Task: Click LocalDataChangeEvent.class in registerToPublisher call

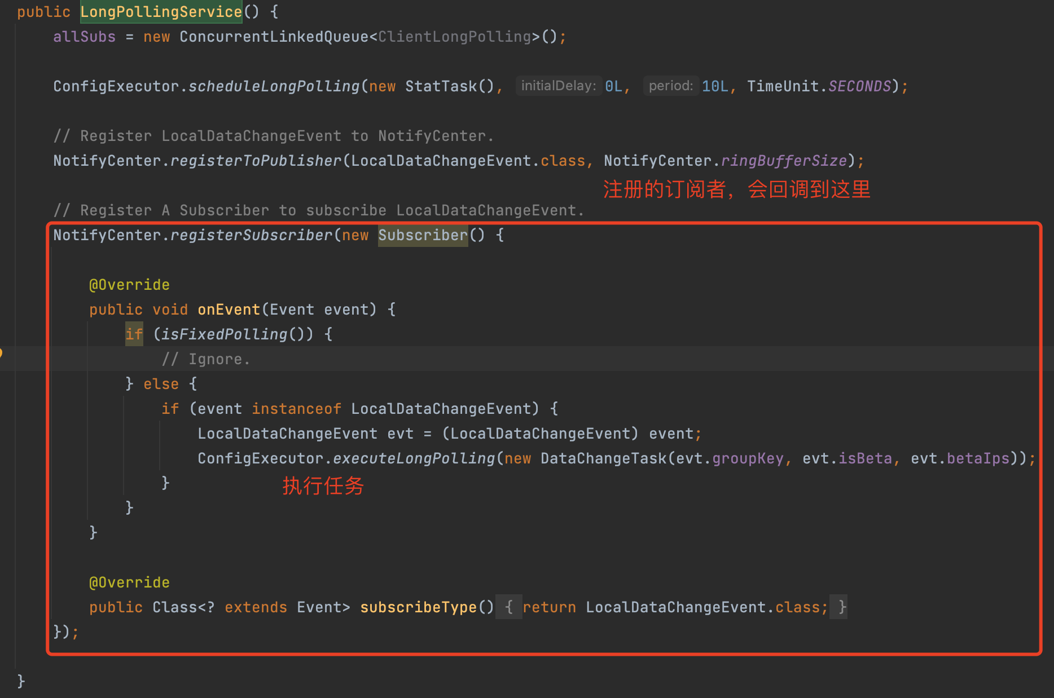Action: coord(468,161)
